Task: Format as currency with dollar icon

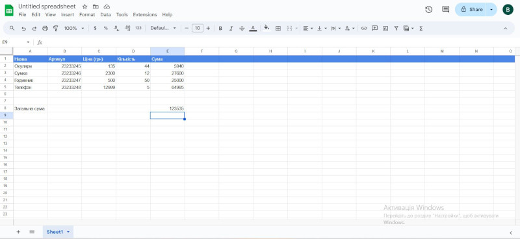Action: (x=95, y=29)
